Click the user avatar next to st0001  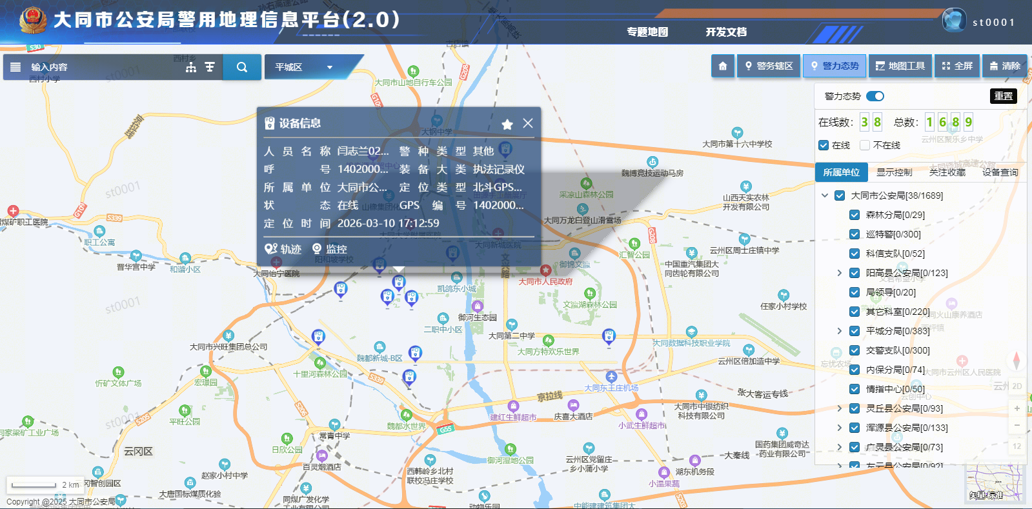pyautogui.click(x=954, y=20)
